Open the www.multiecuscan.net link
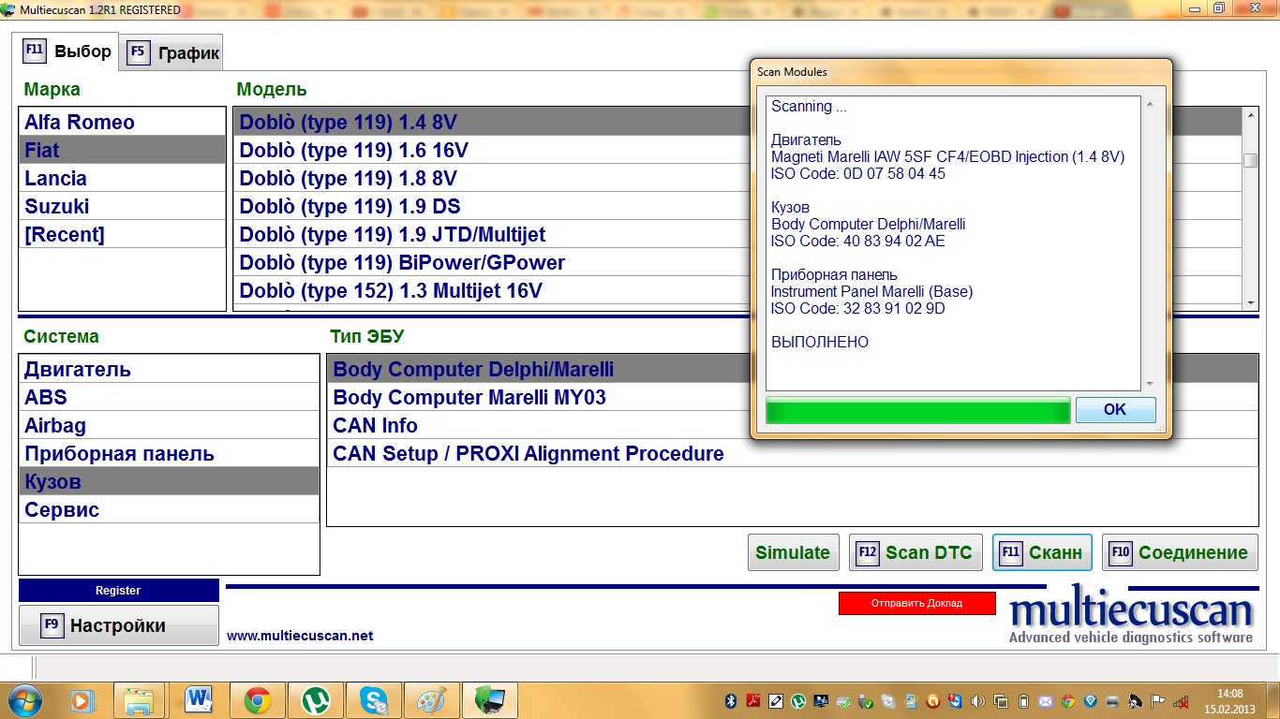1280x719 pixels. 300,636
